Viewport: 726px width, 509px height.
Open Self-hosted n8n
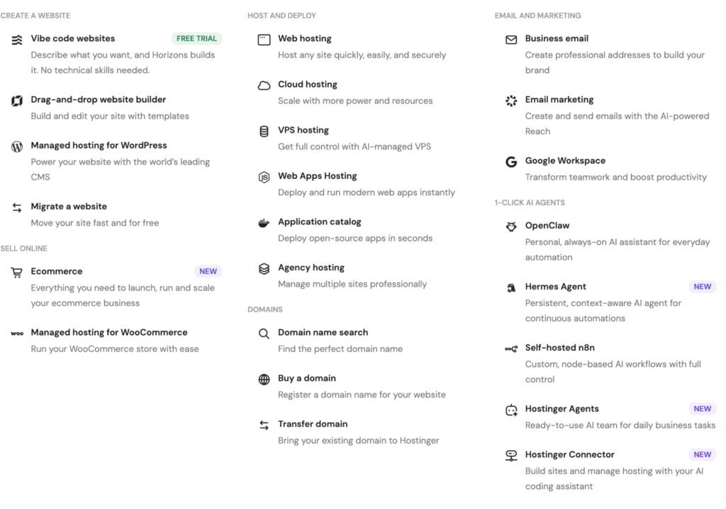click(559, 348)
